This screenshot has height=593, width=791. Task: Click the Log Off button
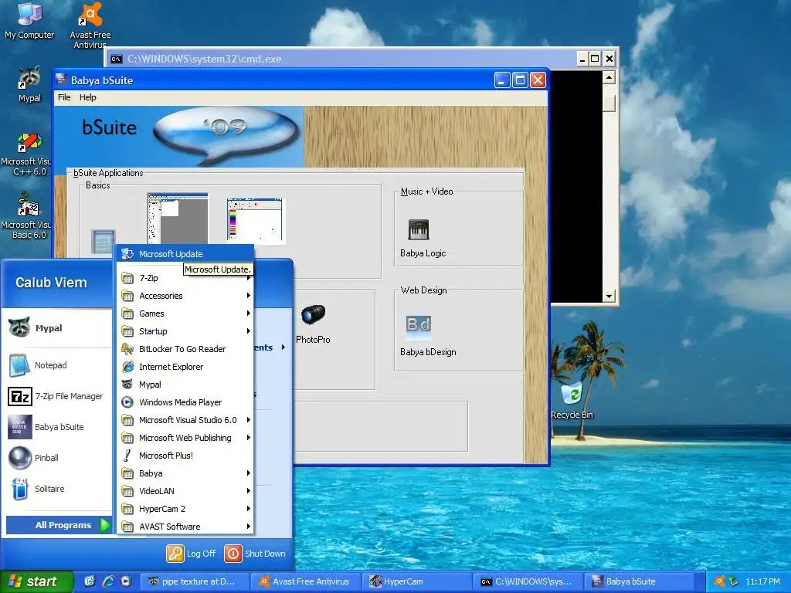(192, 553)
